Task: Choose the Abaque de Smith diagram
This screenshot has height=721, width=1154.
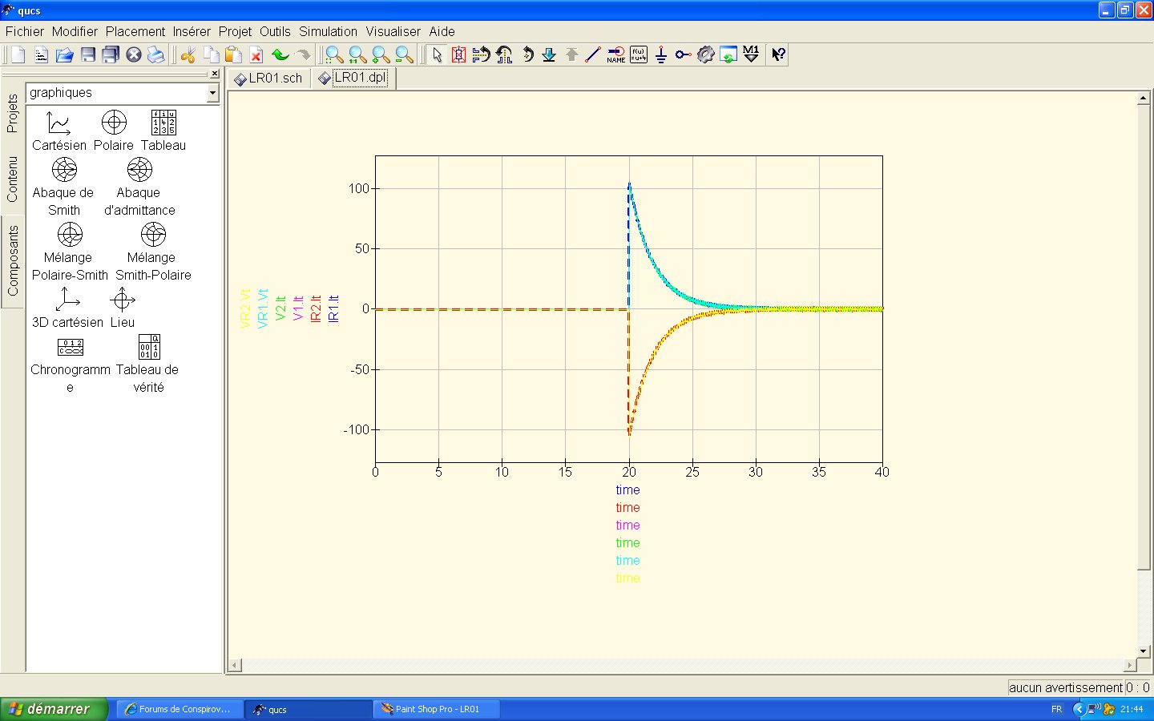Action: pos(63,187)
